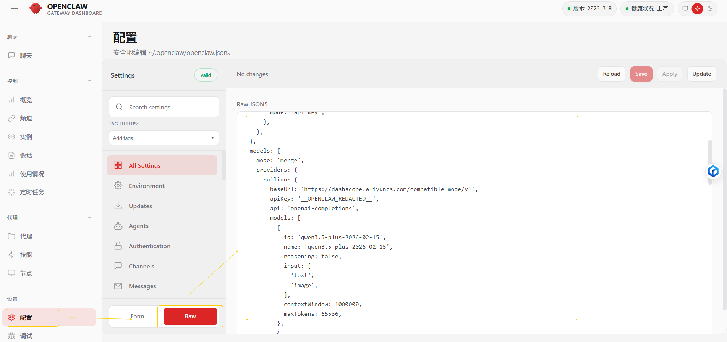This screenshot has height=342, width=727.
Task: Click inside the Raw JSON5 editor
Action: point(474,223)
